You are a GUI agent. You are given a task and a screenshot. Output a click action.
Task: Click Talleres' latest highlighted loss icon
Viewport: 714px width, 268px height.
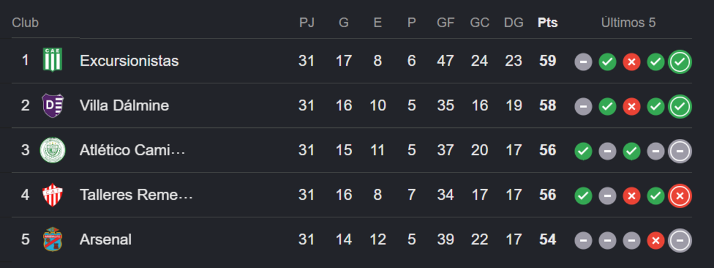coord(680,196)
